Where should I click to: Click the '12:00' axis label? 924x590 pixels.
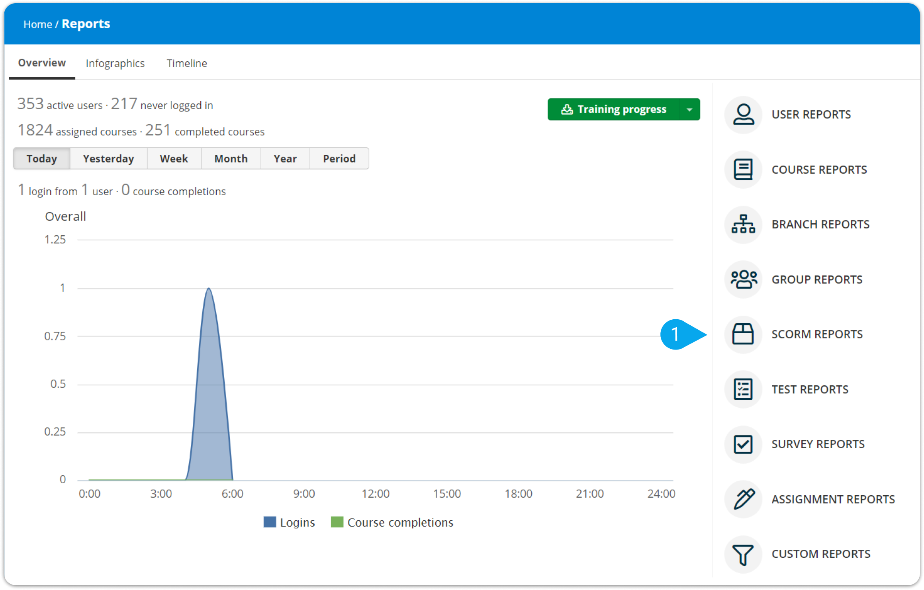coord(375,494)
